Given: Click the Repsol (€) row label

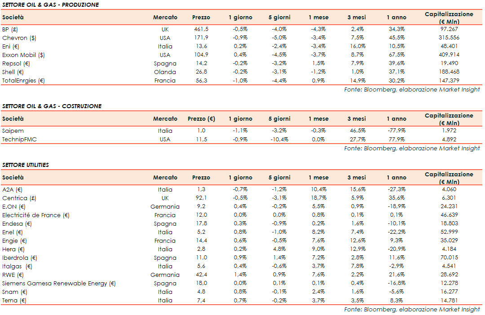Looking at the screenshot, I should [x=16, y=63].
